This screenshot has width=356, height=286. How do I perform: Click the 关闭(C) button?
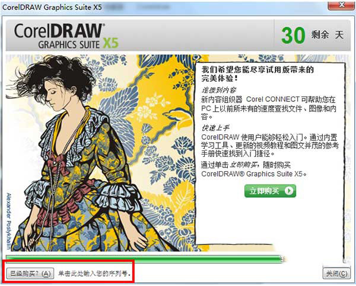(x=336, y=274)
